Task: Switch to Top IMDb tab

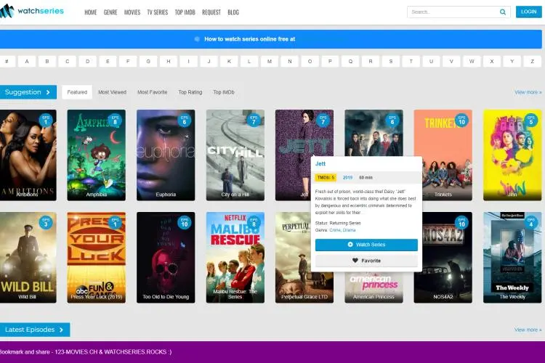Action: point(224,92)
